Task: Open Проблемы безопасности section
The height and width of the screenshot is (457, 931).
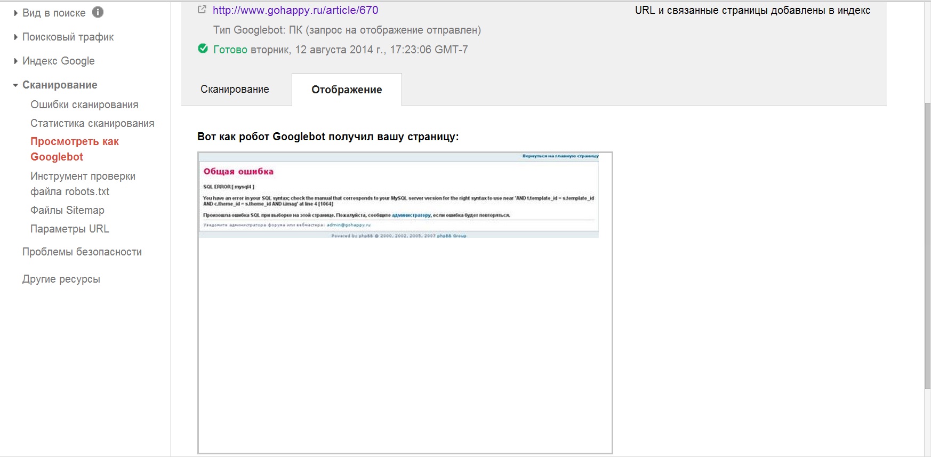Action: click(82, 252)
